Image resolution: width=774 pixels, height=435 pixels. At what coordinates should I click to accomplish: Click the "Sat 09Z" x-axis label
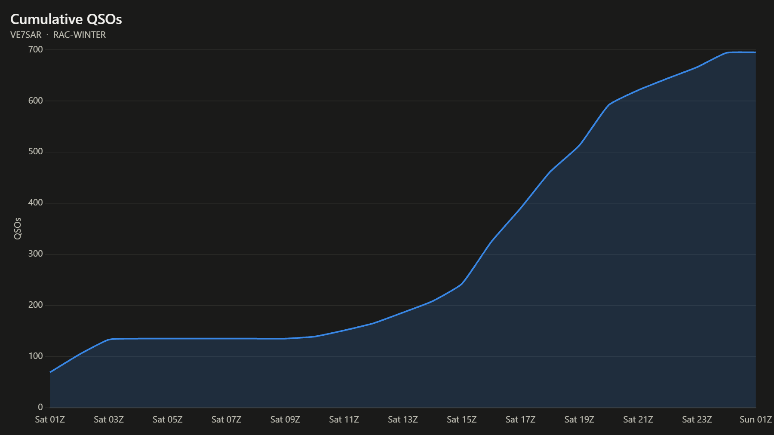pos(285,420)
